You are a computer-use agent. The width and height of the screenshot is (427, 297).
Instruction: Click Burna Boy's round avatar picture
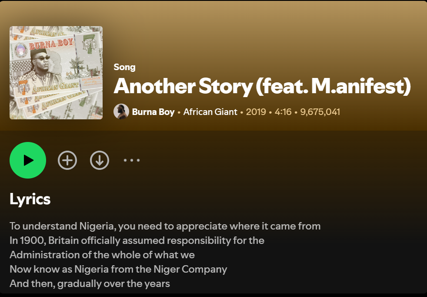[x=121, y=111]
